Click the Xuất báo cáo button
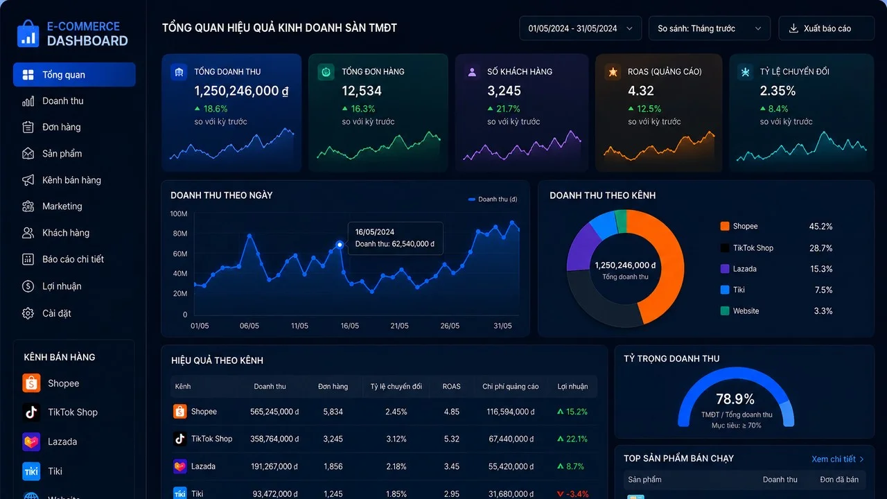Screen dimensions: 887x499 (x=826, y=28)
